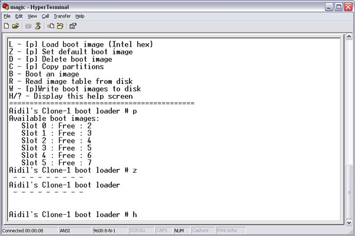
Task: Click the Open file toolbar icon
Action: pyautogui.click(x=15, y=26)
